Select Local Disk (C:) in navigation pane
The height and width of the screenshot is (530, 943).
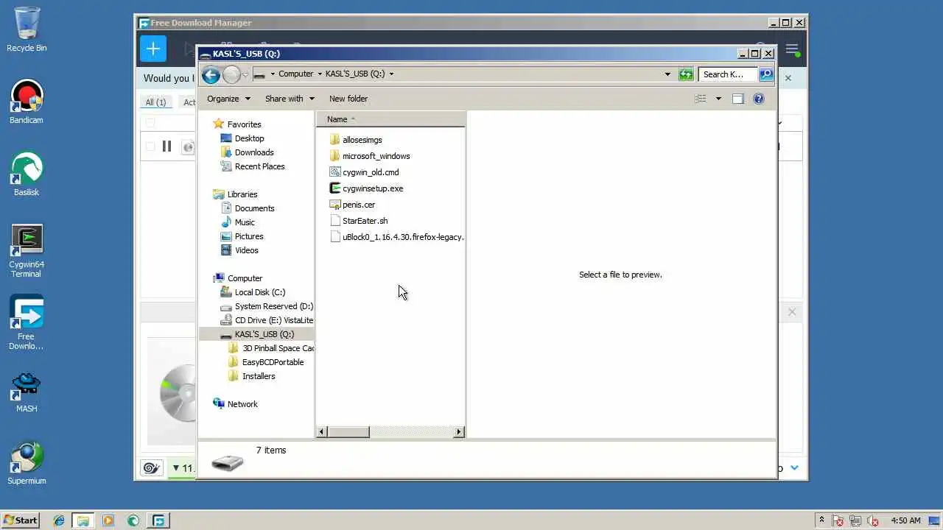[x=259, y=292]
